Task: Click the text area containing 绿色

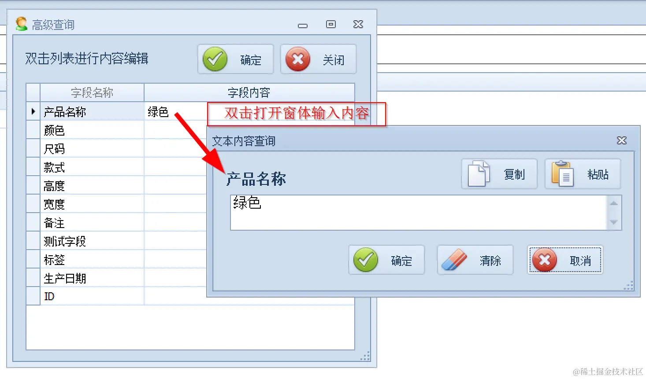Action: pyautogui.click(x=419, y=213)
